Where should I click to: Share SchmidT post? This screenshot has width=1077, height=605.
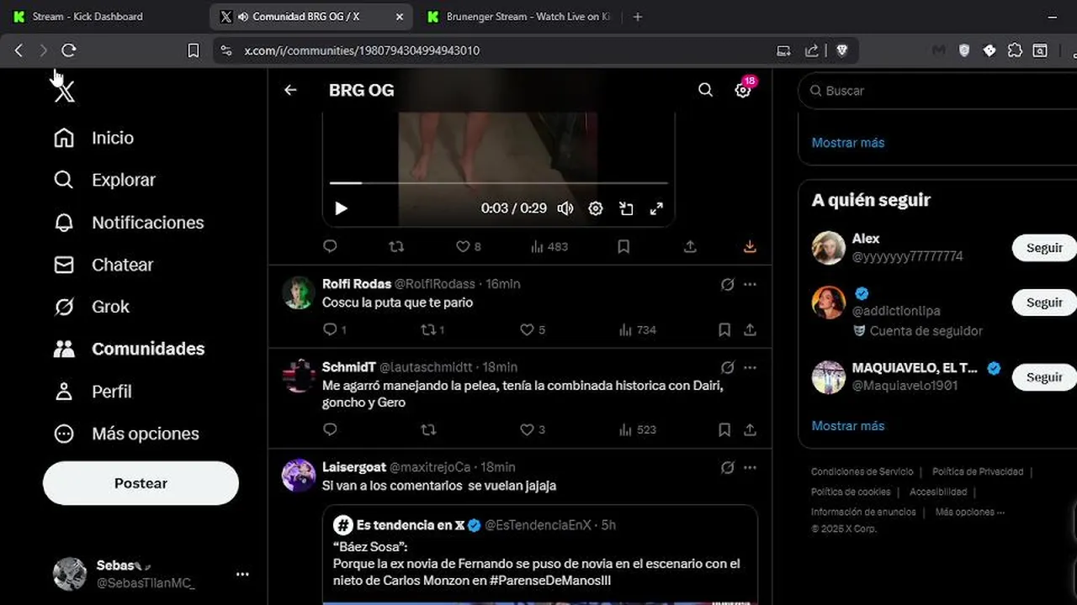[x=750, y=429]
